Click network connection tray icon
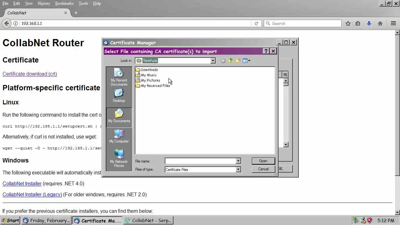Screen dimensions: 400x225 click(363, 220)
